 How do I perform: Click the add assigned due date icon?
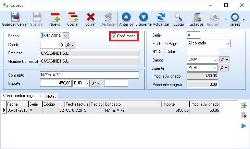coord(244,105)
